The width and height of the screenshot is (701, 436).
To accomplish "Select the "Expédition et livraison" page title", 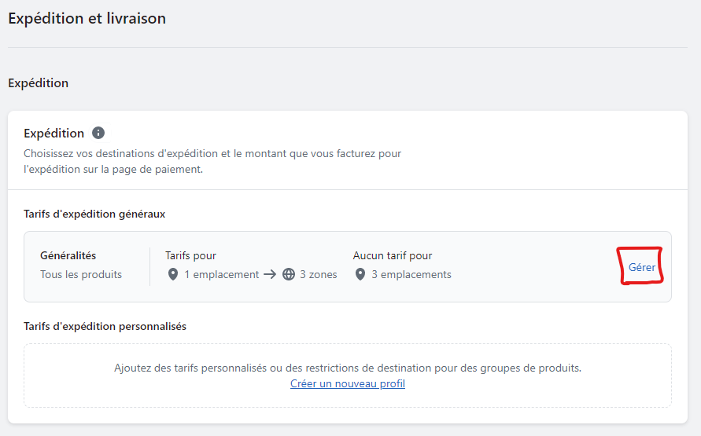I will pos(87,18).
